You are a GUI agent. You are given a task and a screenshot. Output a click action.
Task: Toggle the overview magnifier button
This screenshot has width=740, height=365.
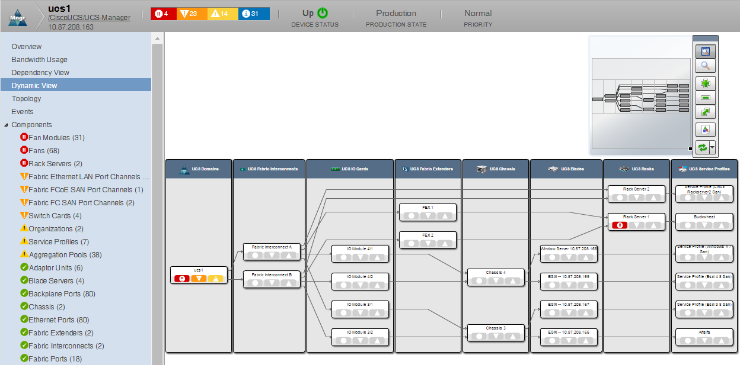tap(706, 51)
